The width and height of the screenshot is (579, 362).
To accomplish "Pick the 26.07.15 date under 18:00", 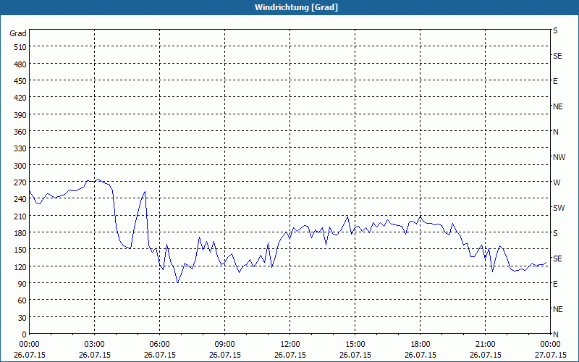I will (420, 355).
